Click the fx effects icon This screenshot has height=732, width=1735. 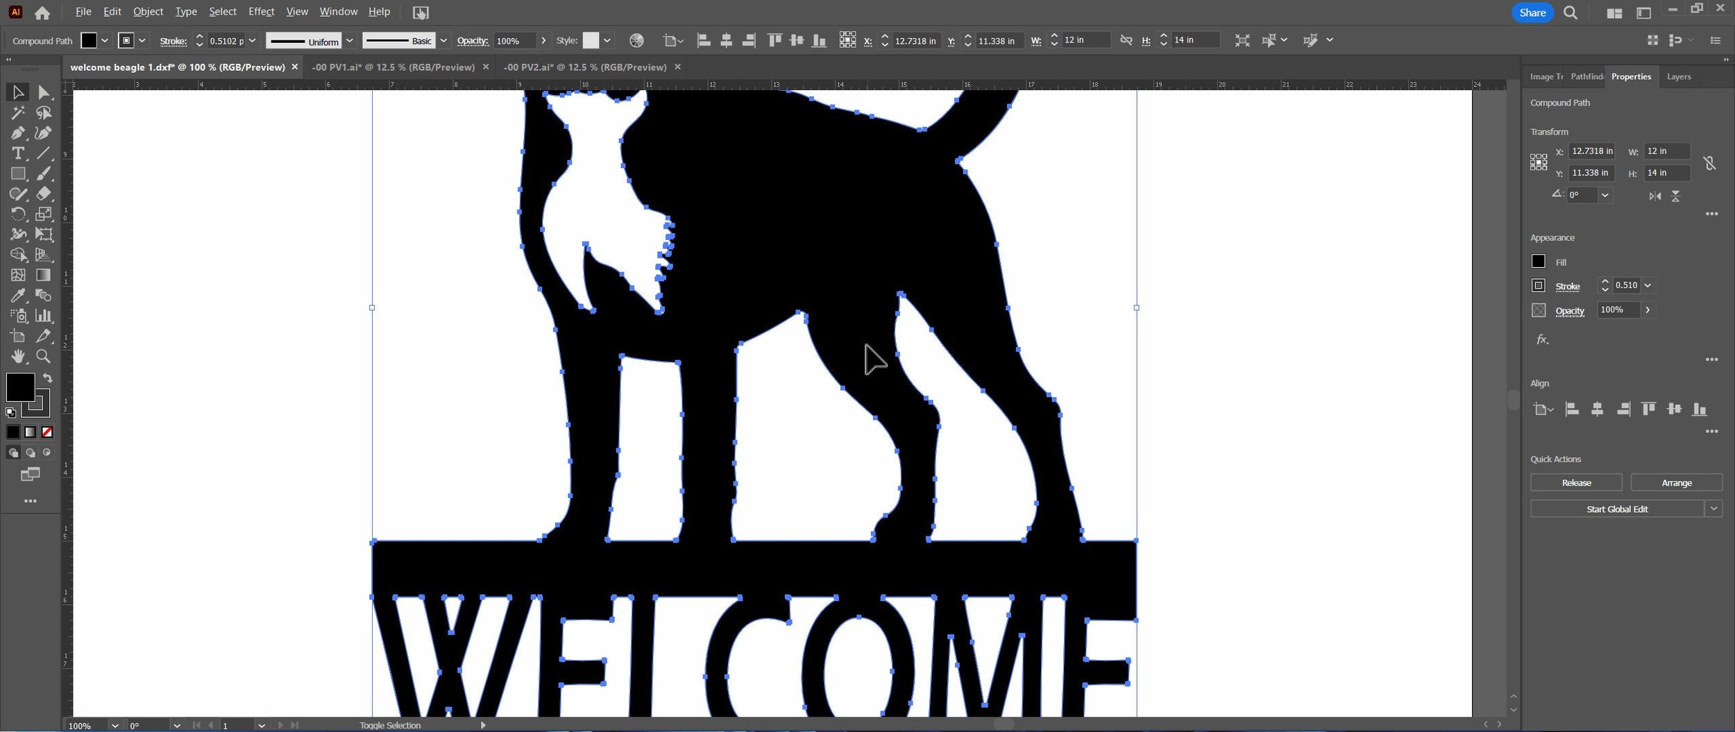(1542, 339)
